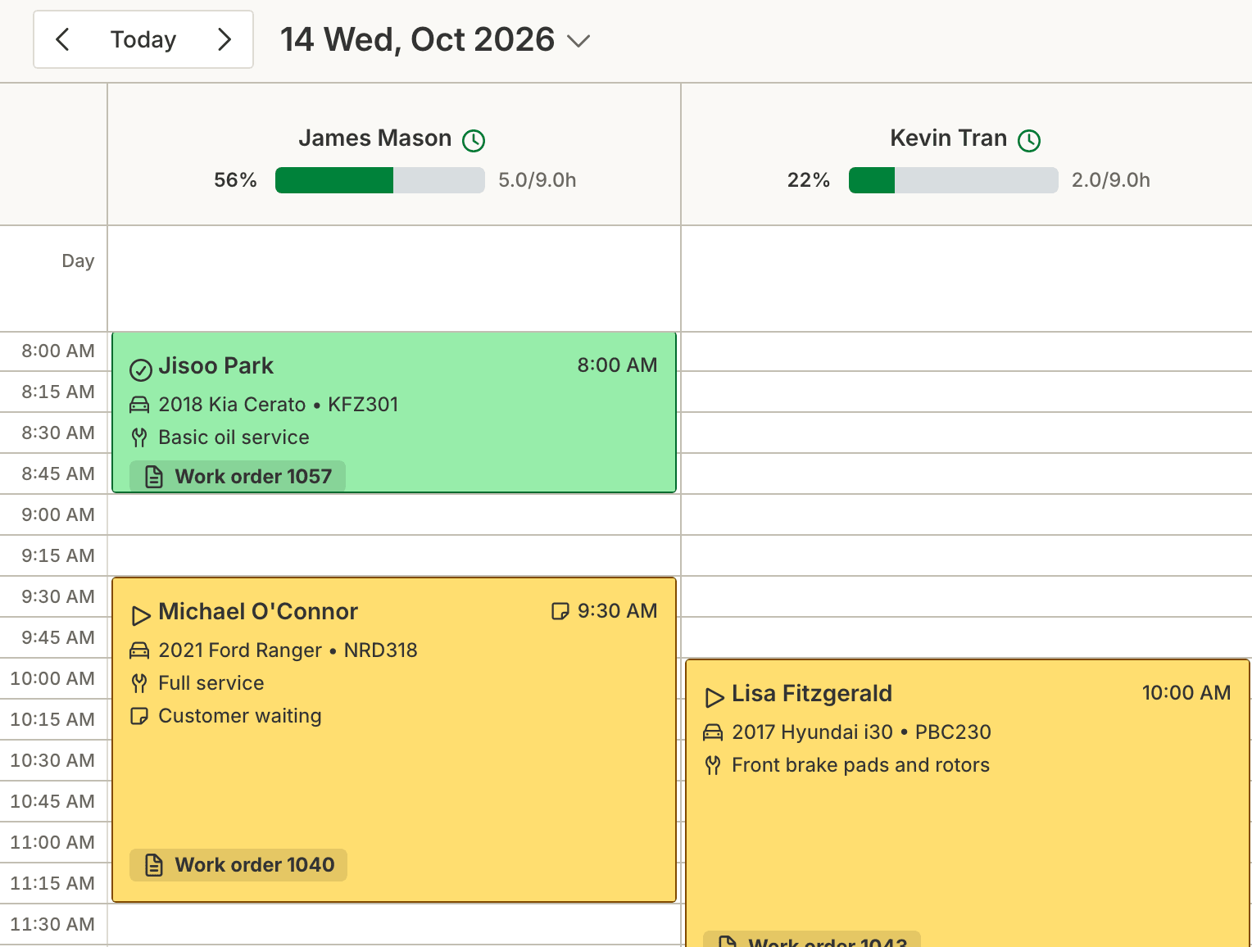Open Work order 1057
This screenshot has width=1252, height=947.
(238, 476)
